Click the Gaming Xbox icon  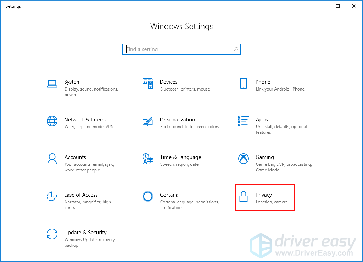point(244,159)
